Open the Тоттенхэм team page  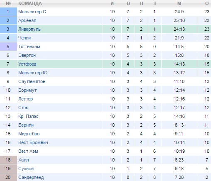(29, 46)
